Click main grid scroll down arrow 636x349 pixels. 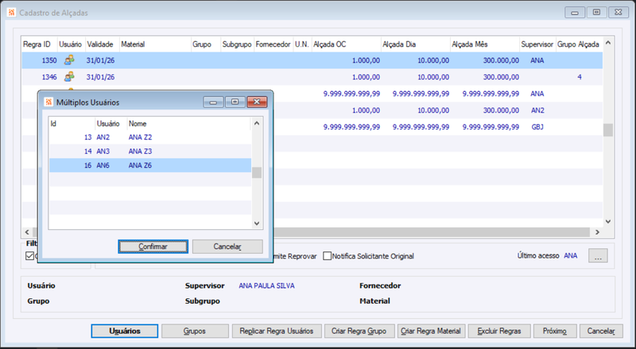tap(607, 221)
